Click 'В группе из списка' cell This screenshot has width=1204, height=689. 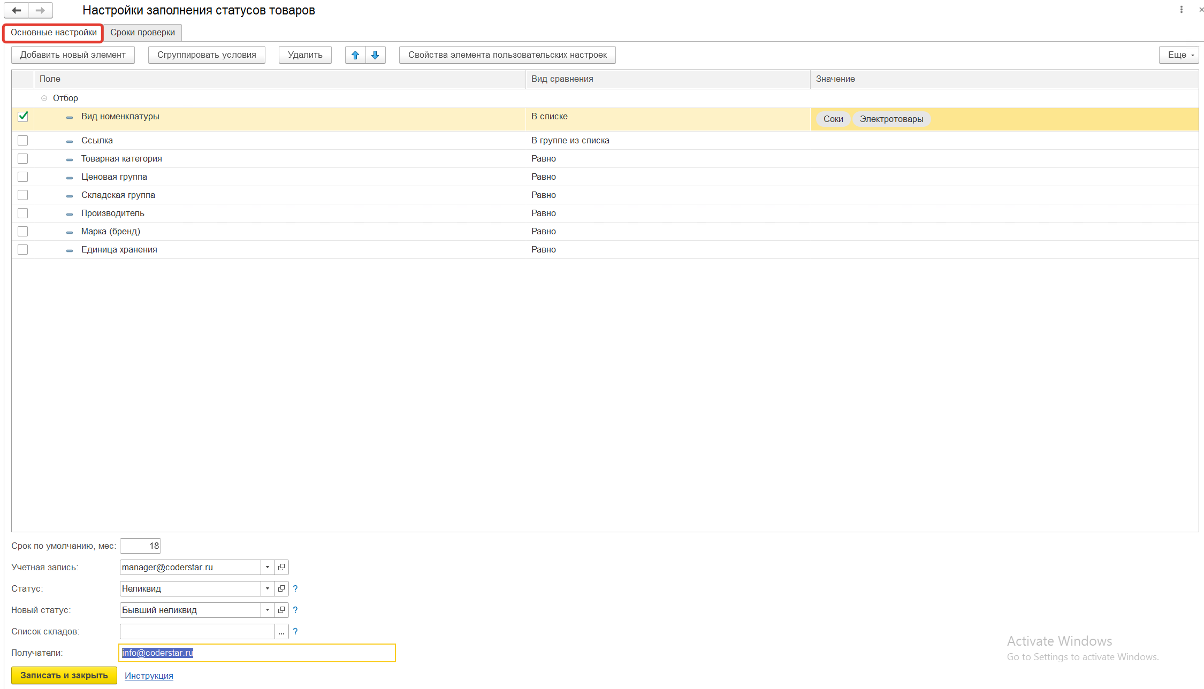[668, 140]
